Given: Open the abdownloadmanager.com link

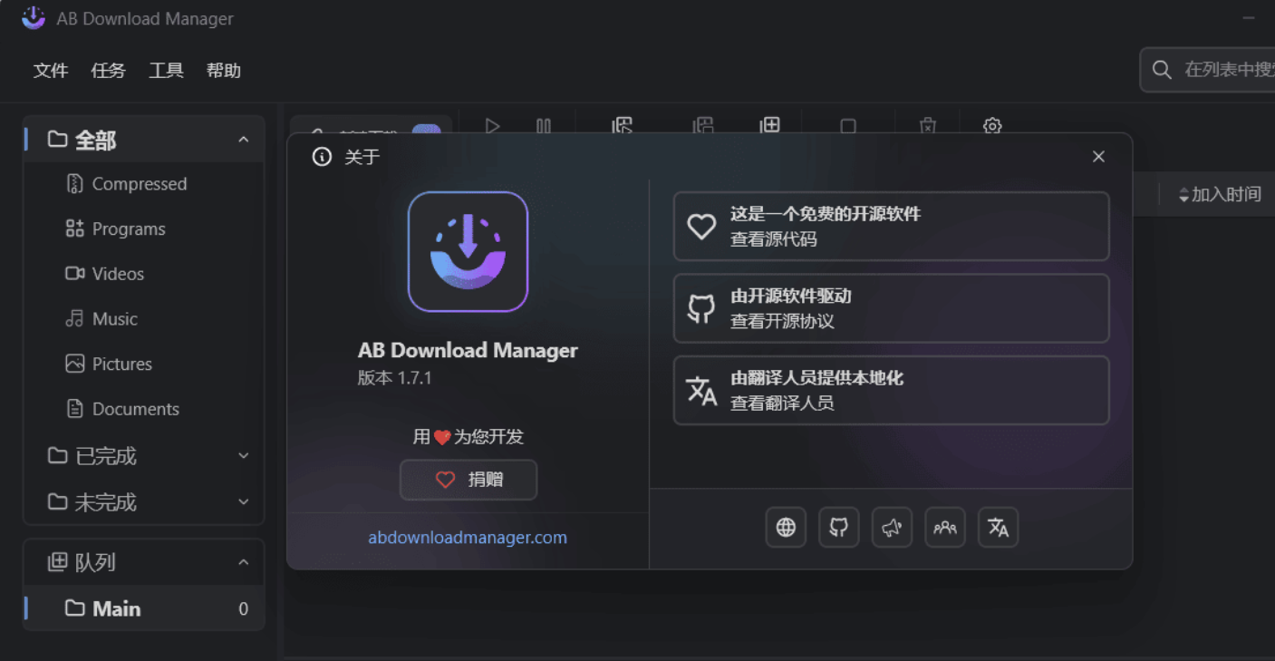Looking at the screenshot, I should (x=468, y=537).
